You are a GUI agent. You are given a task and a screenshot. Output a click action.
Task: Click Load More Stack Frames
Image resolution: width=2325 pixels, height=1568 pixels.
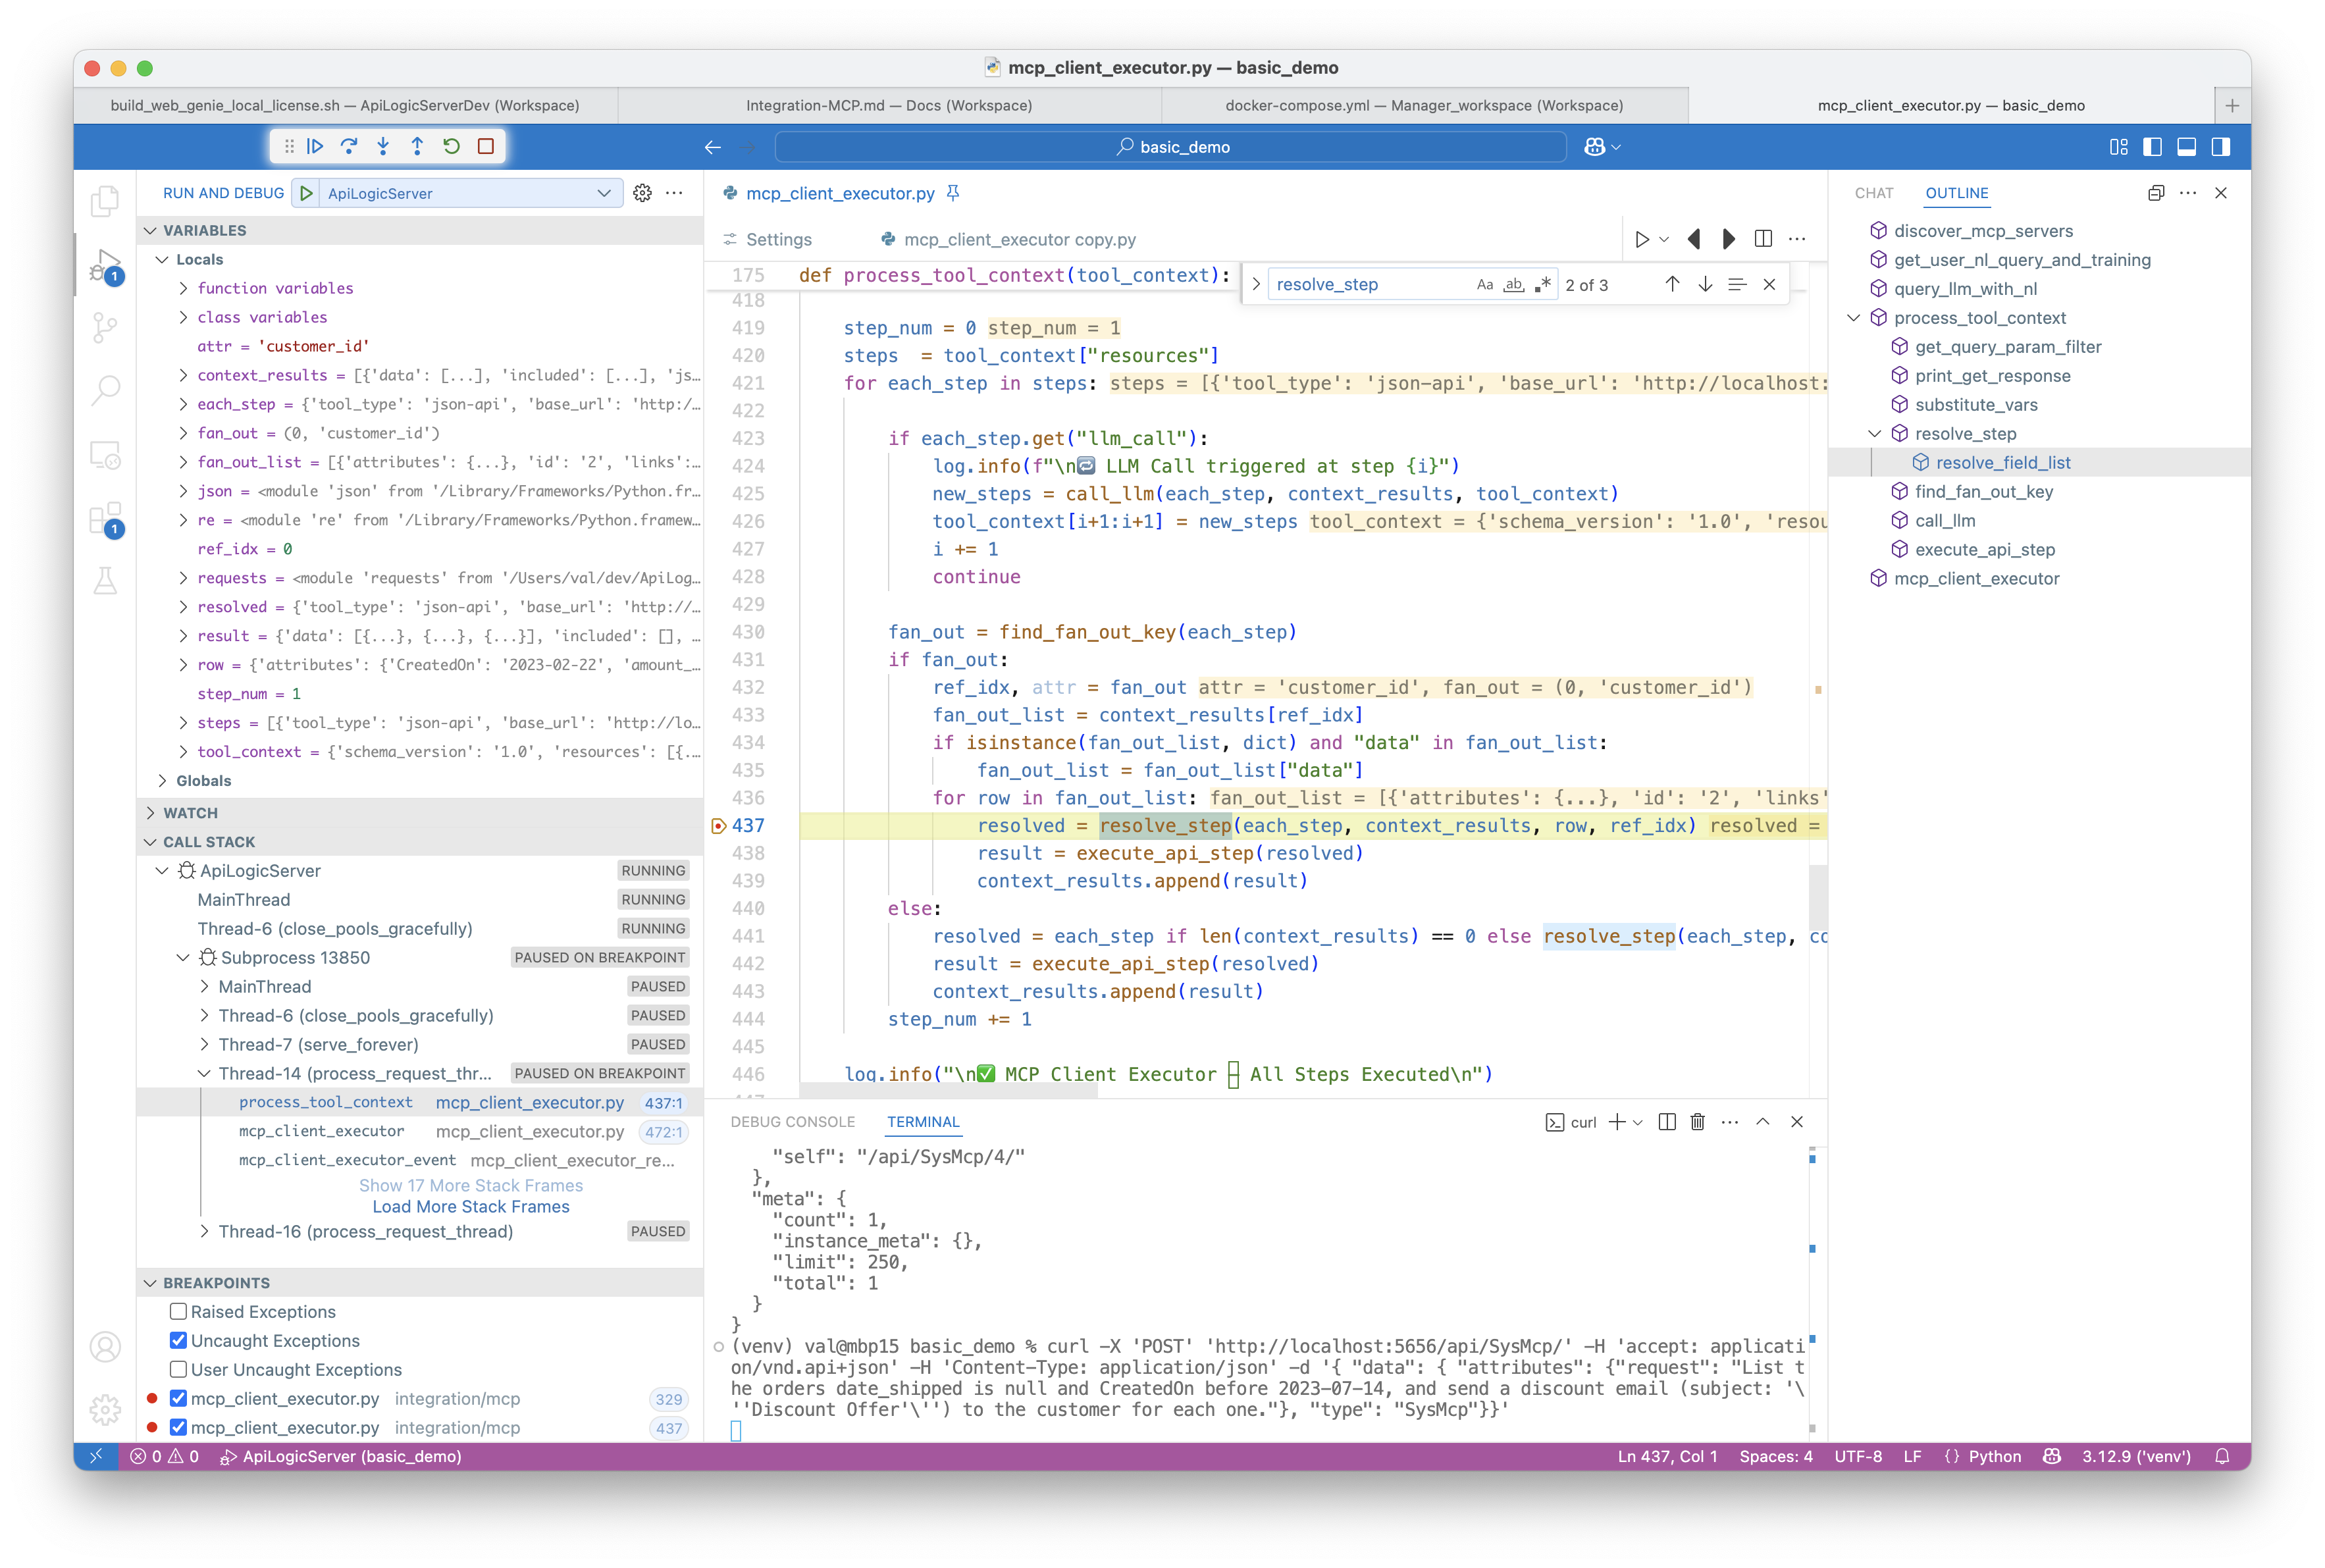click(x=471, y=1206)
